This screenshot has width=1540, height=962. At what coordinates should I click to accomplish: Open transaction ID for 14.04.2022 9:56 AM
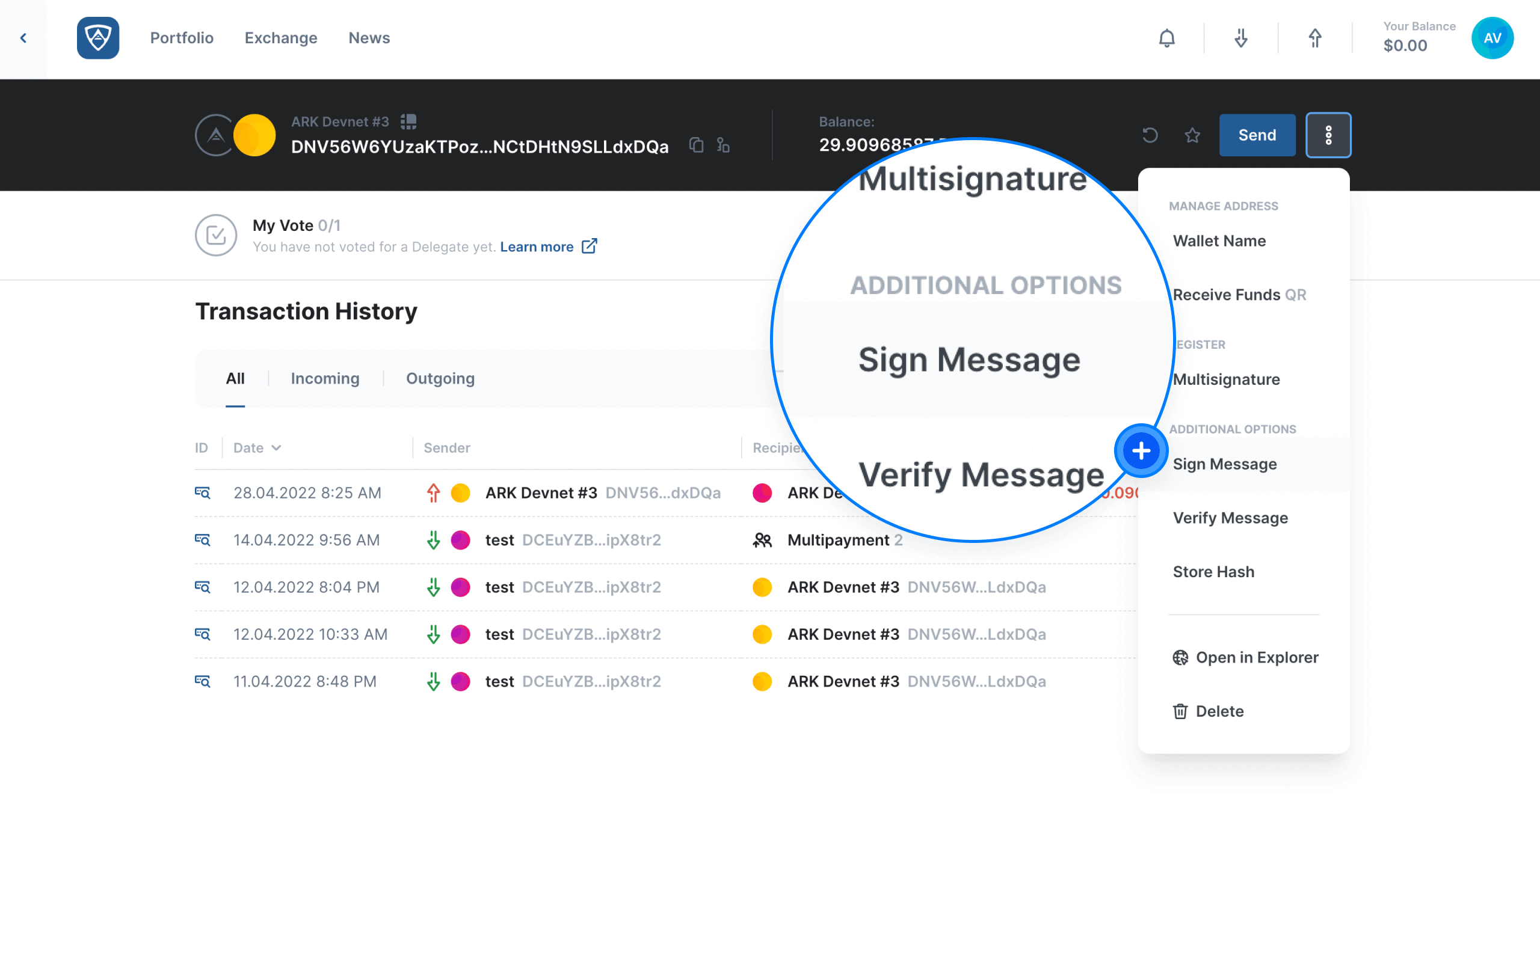pyautogui.click(x=202, y=539)
